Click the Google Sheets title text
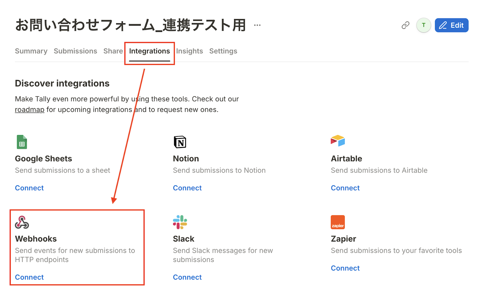 (43, 158)
